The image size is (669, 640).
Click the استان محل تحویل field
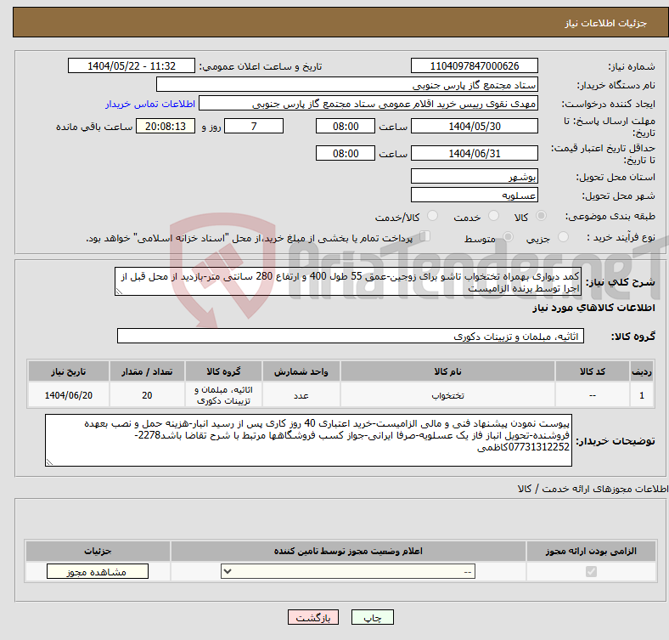[x=474, y=177]
